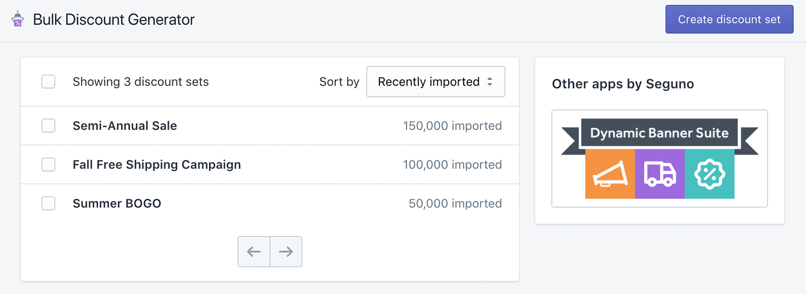Viewport: 806px width, 294px height.
Task: Go to next page with right arrow
Action: point(286,251)
